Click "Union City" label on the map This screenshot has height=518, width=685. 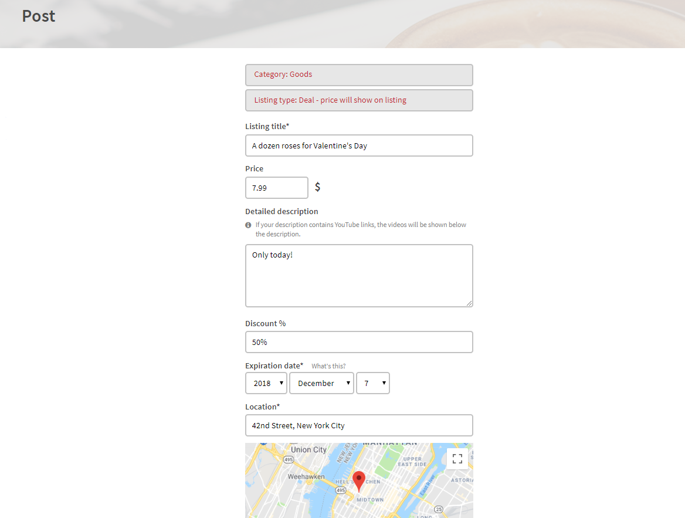click(x=308, y=449)
